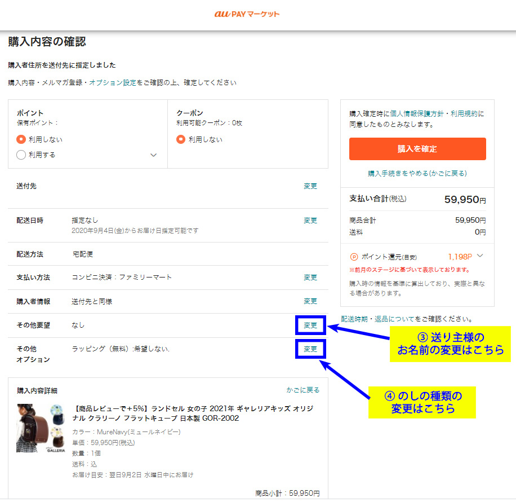
Task: Click 購入手続きをやめる(かごに戻る) link
Action: tap(417, 173)
